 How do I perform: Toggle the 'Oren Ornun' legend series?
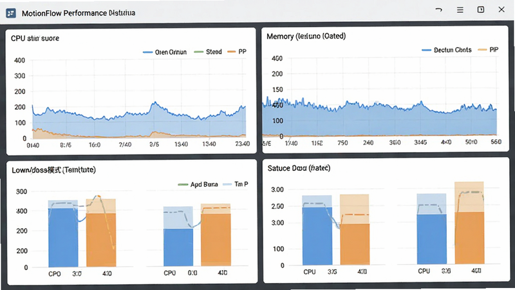tap(165, 52)
